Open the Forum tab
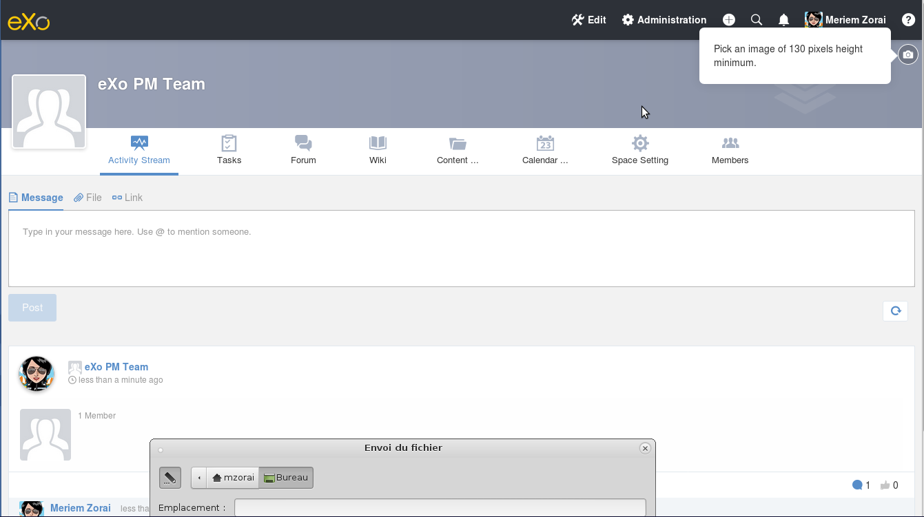This screenshot has width=924, height=517. pyautogui.click(x=303, y=151)
